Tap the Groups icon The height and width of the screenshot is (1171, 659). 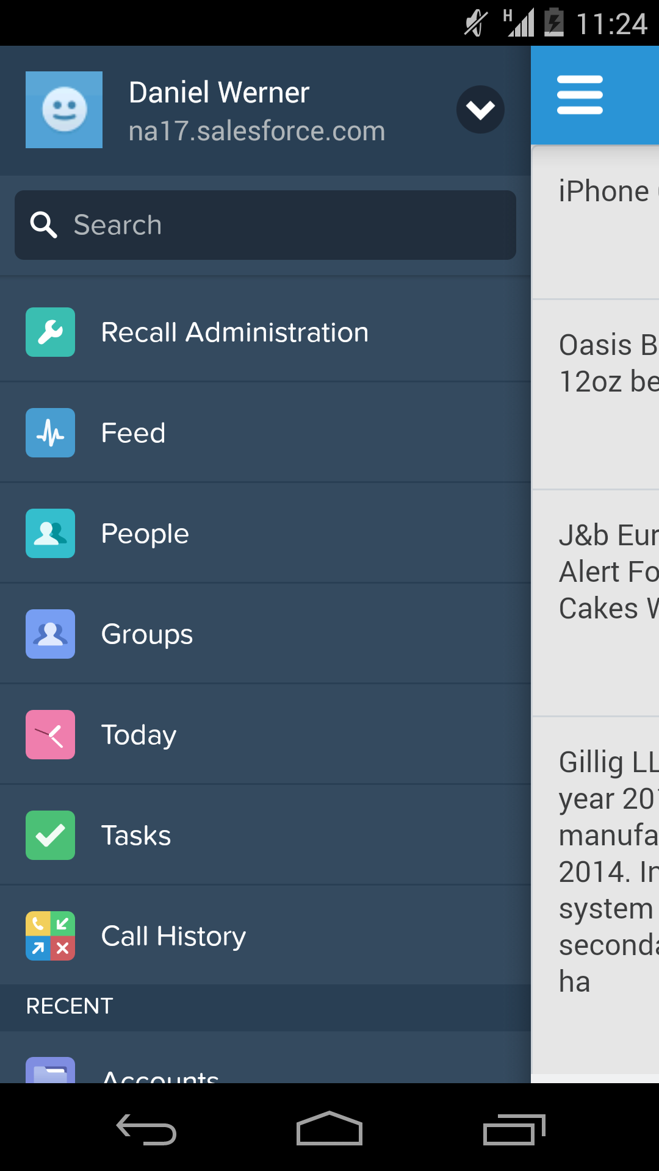pyautogui.click(x=50, y=634)
